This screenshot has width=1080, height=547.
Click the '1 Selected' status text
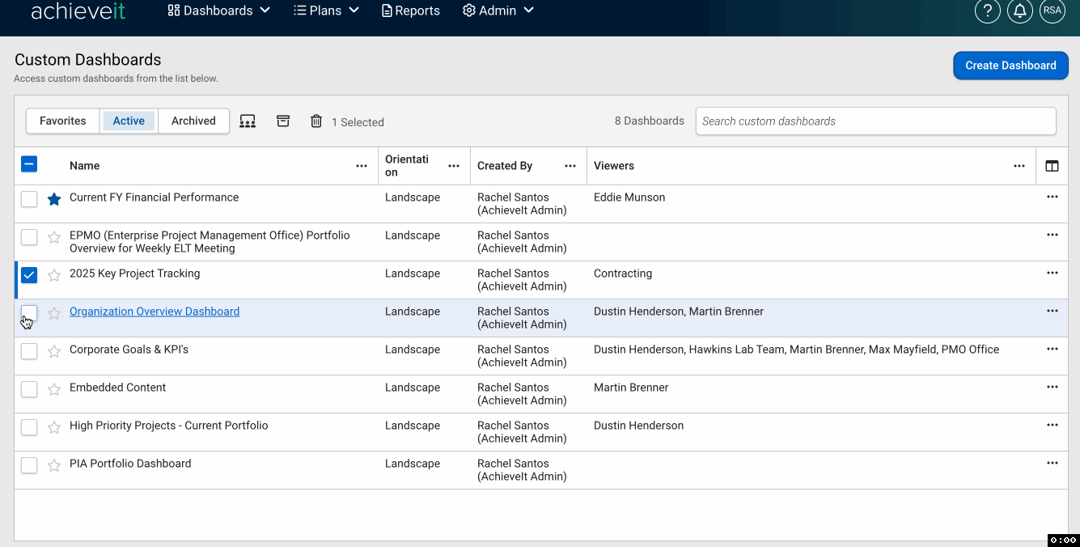358,123
